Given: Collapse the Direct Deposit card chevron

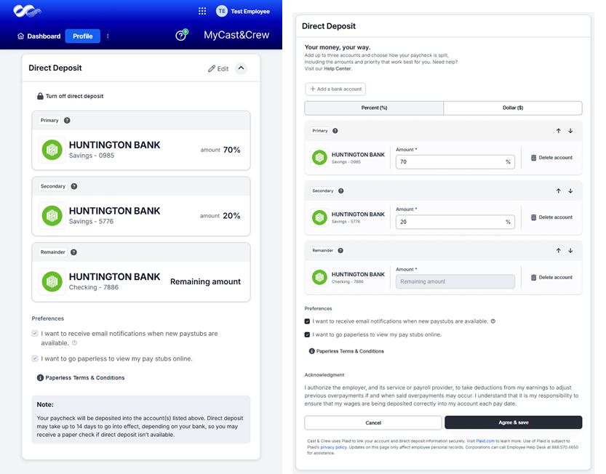Looking at the screenshot, I should [242, 68].
